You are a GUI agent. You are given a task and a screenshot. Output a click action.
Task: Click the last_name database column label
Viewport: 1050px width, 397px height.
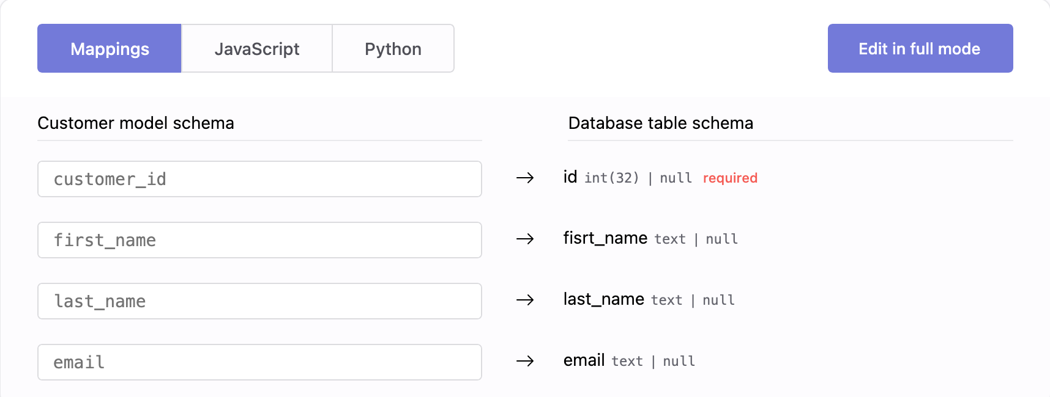(603, 299)
